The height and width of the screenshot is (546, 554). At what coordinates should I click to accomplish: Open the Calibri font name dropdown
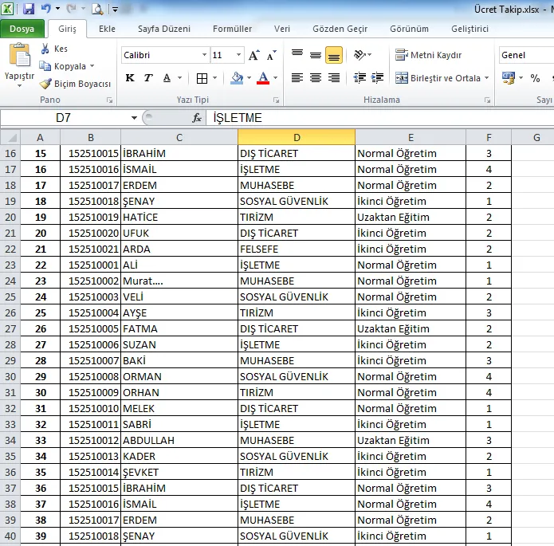point(204,56)
